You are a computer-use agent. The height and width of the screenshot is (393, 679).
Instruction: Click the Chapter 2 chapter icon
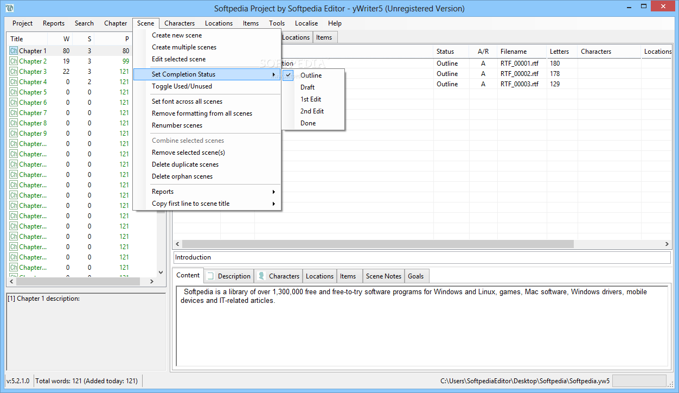click(14, 61)
